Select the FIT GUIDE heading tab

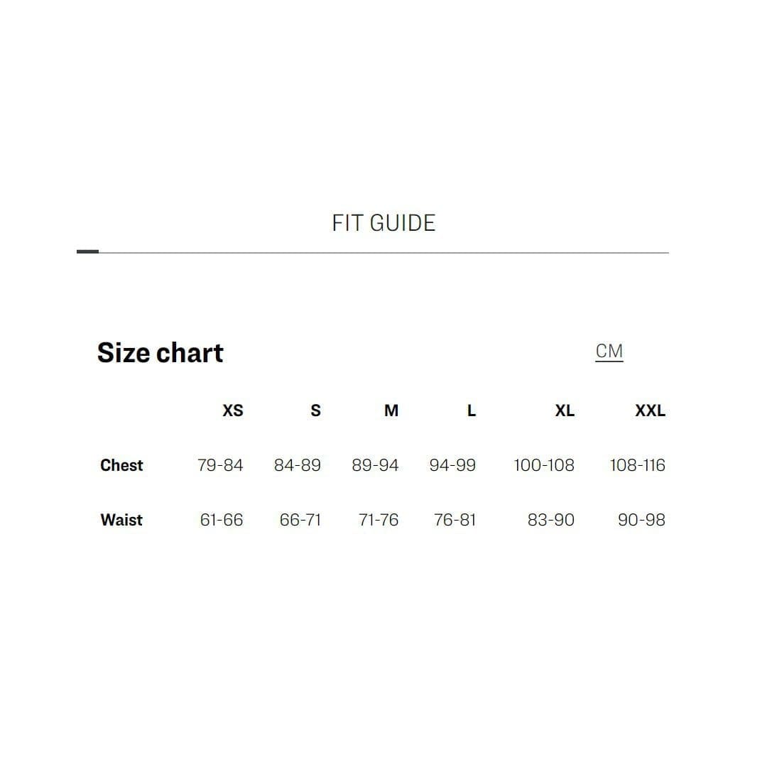(x=383, y=223)
